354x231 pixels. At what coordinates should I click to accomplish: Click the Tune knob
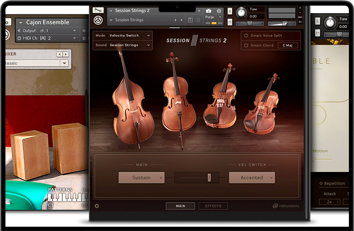pyautogui.click(x=241, y=13)
